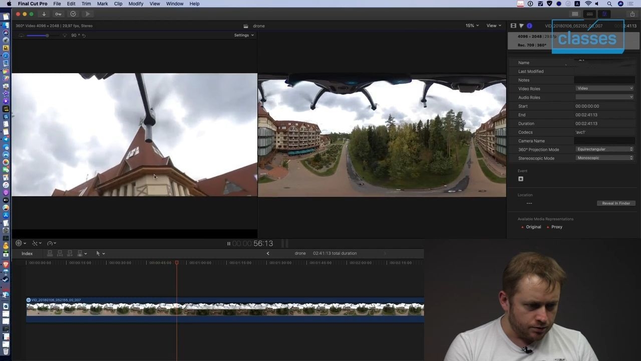Viewport: 641px width, 361px height.
Task: Open the Clip menu
Action: 118,4
